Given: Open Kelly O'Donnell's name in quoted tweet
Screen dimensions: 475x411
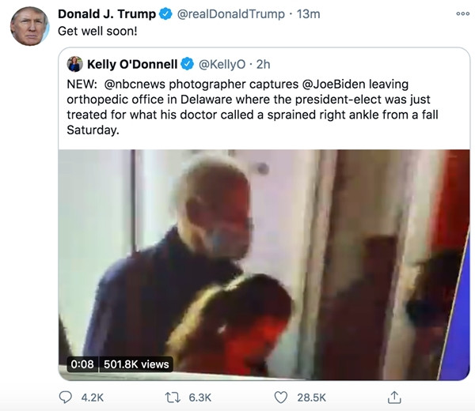Looking at the screenshot, I should [132, 63].
